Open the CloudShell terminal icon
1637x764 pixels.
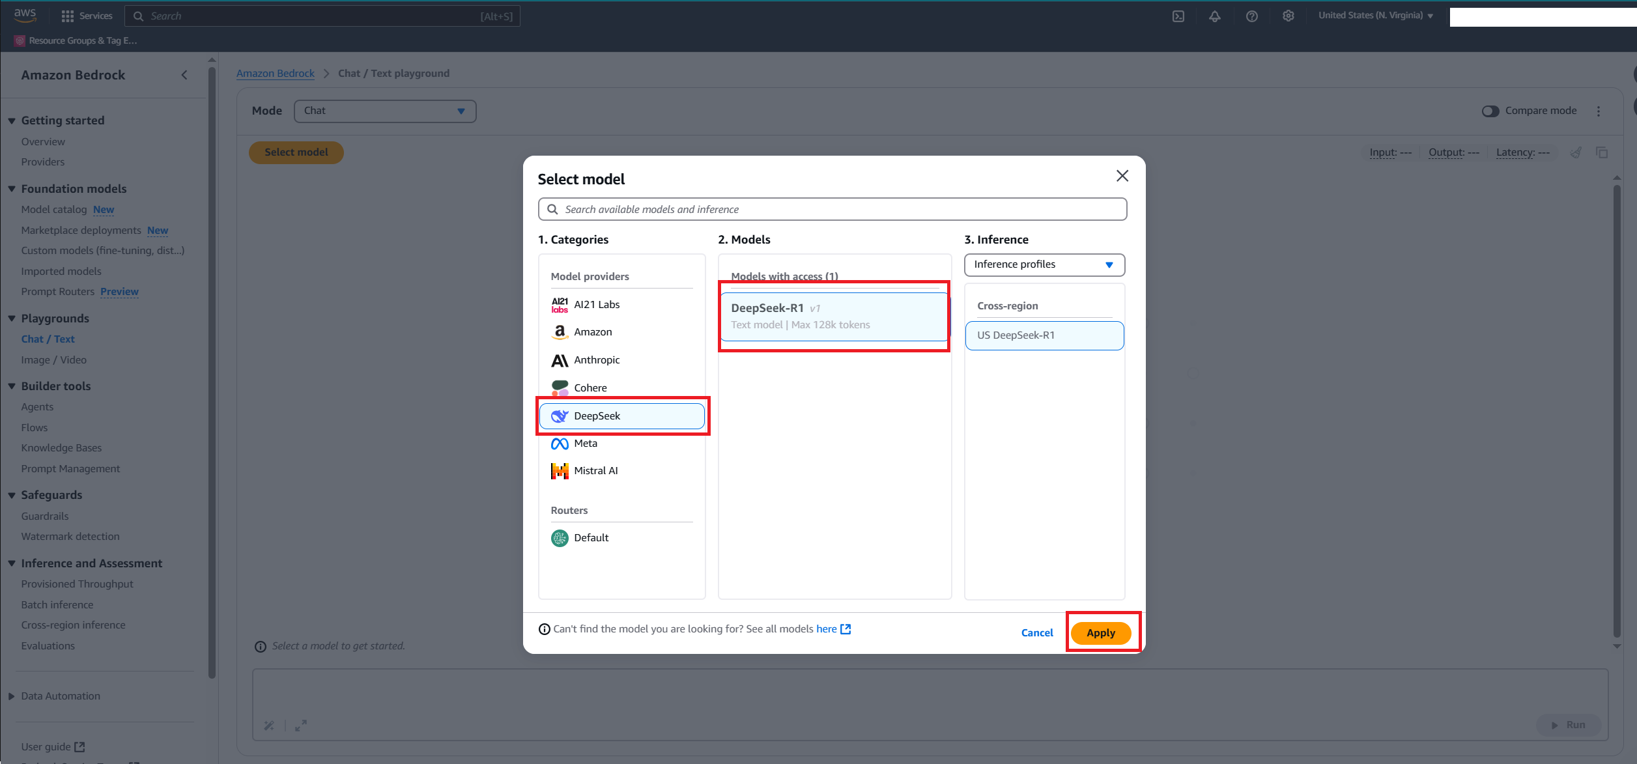[1178, 16]
